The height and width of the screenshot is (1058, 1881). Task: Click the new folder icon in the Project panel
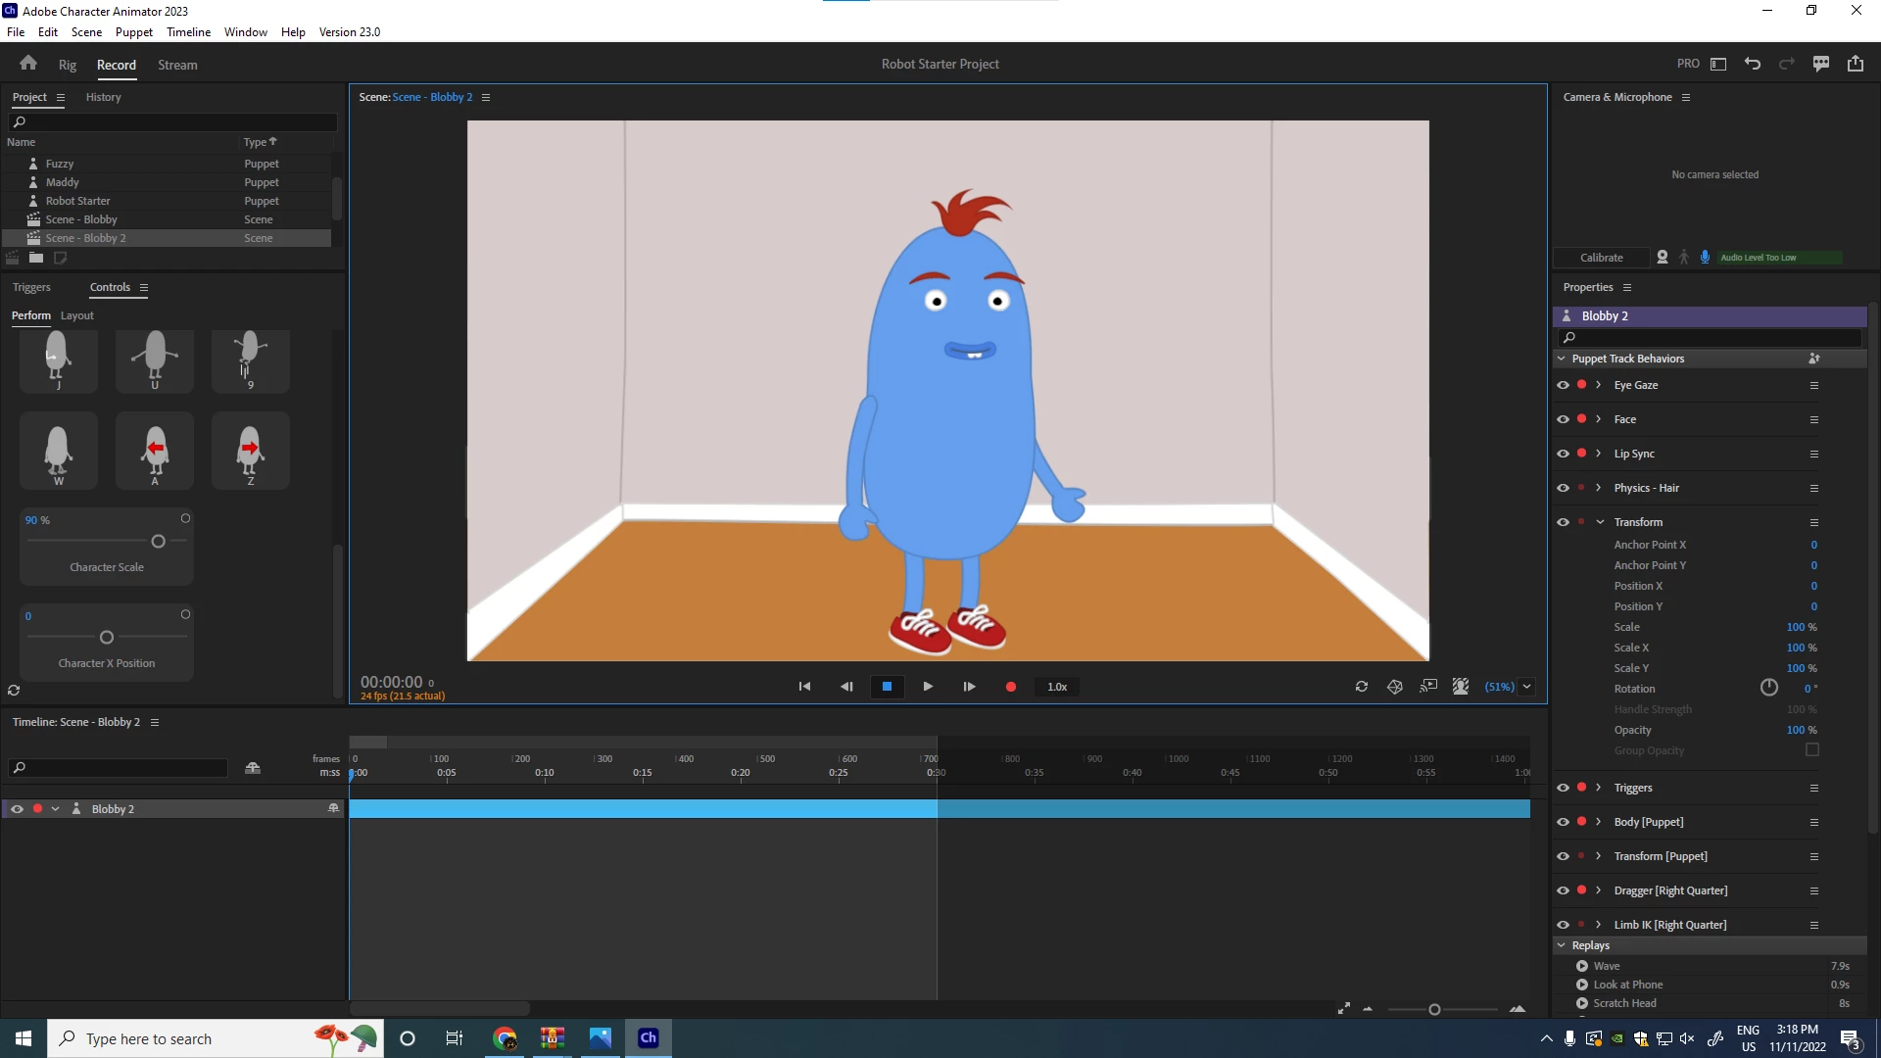(x=36, y=258)
